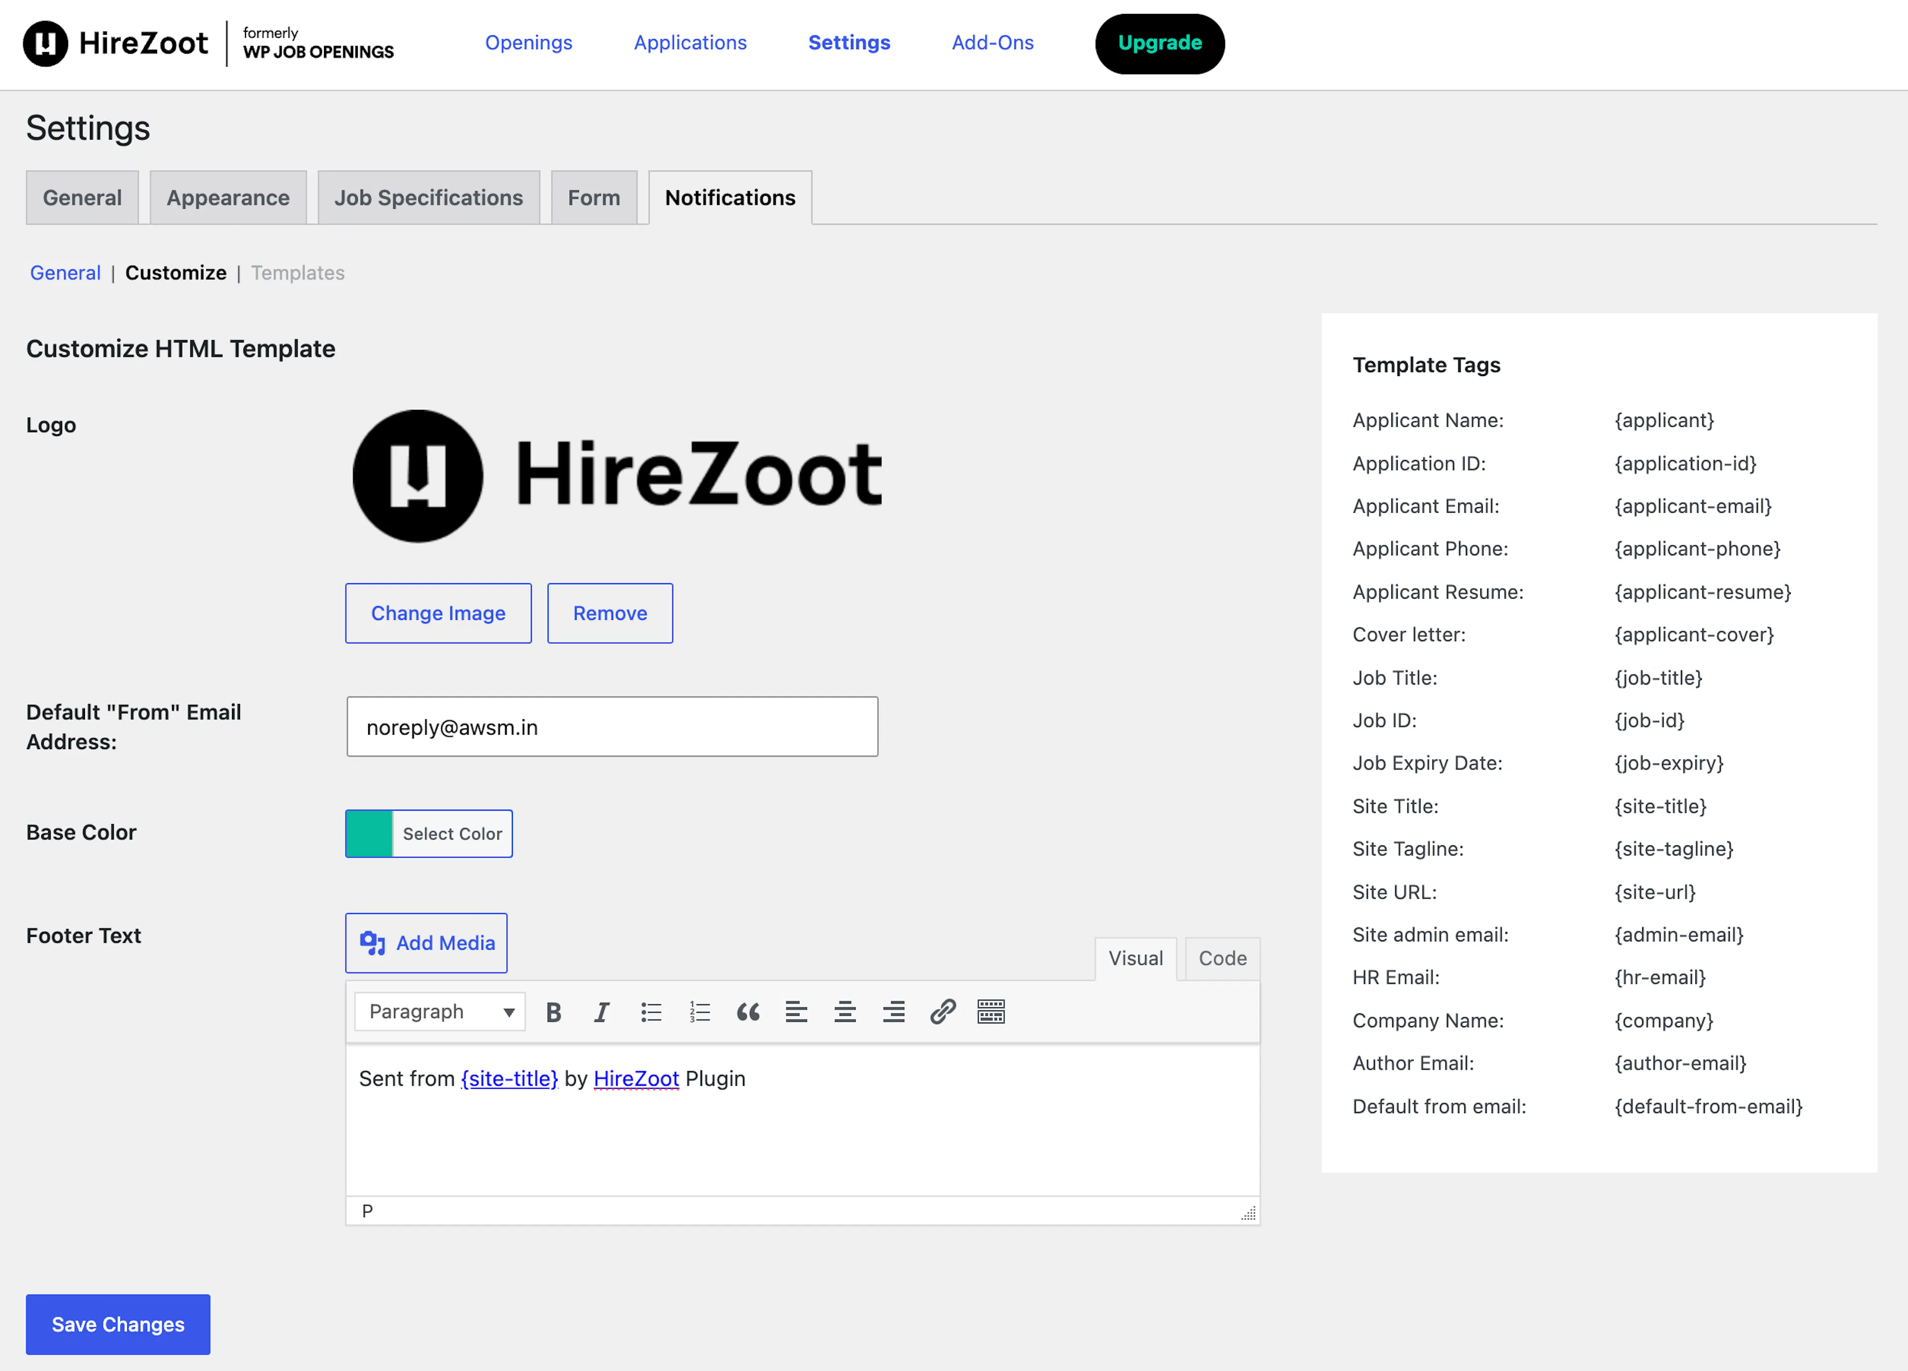Viewport: 1908px width, 1371px height.
Task: Click the HireZoot link in footer text
Action: 636,1079
